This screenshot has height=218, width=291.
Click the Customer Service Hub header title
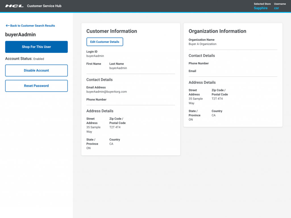(x=44, y=6)
